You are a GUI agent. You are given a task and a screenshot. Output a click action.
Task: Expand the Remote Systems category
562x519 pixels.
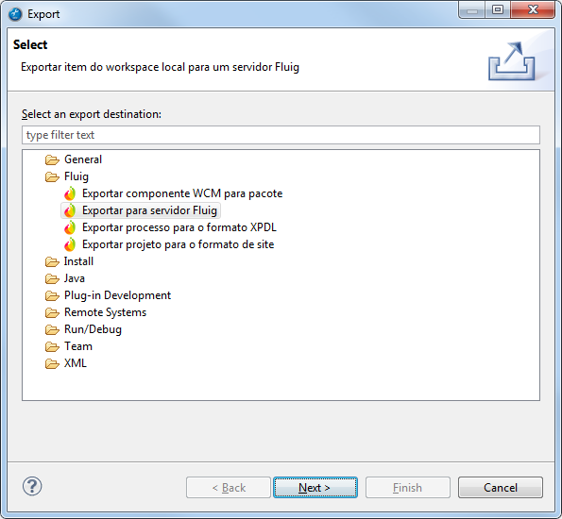[105, 312]
